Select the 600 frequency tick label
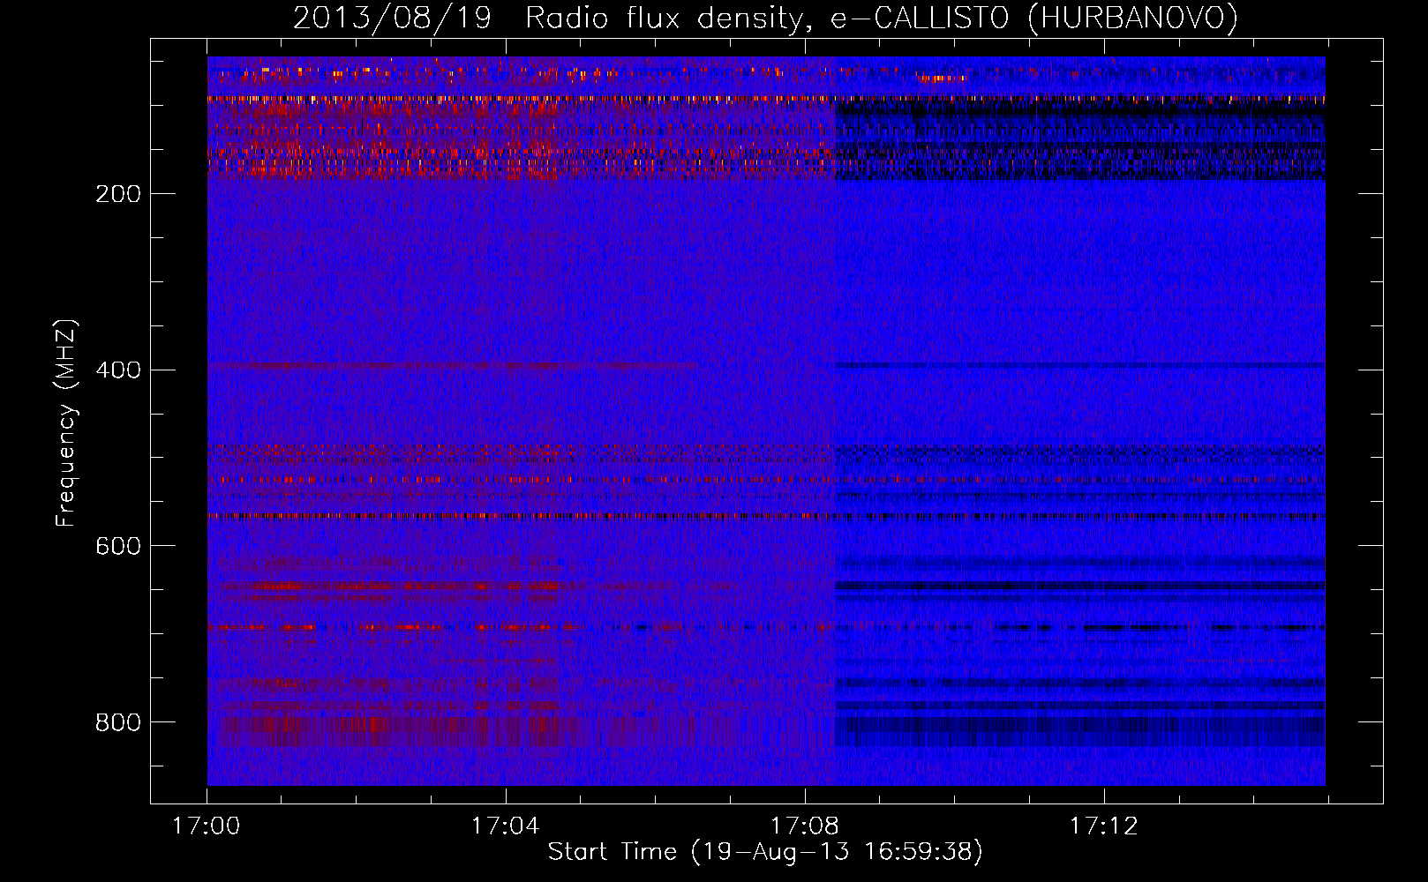 point(118,547)
